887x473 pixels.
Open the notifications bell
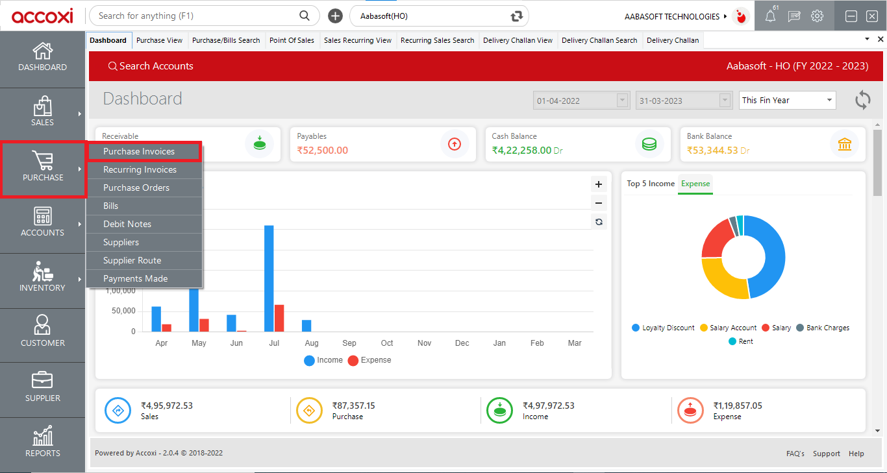770,16
